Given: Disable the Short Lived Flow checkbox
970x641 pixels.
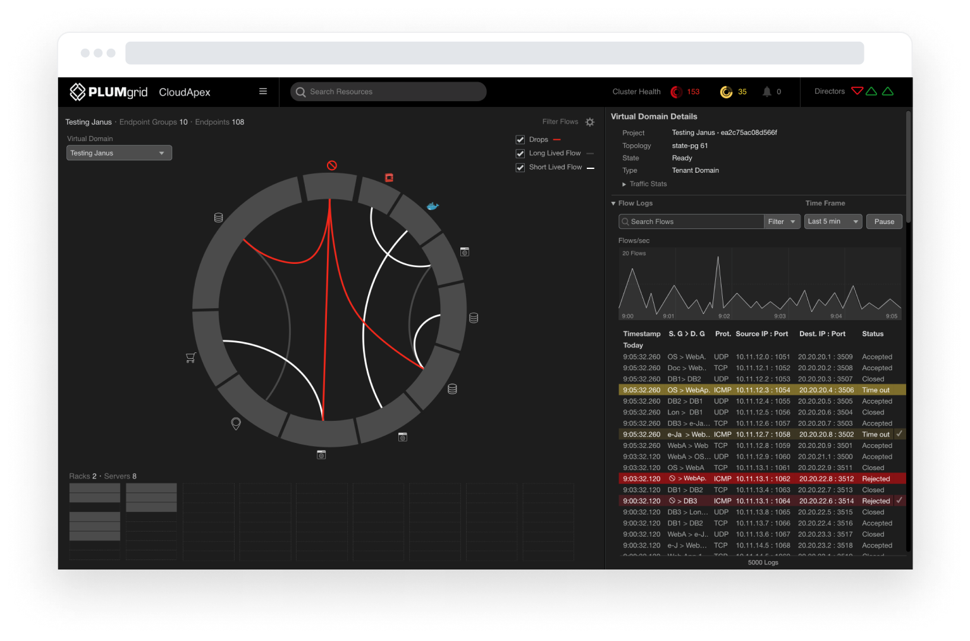Looking at the screenshot, I should [x=520, y=168].
